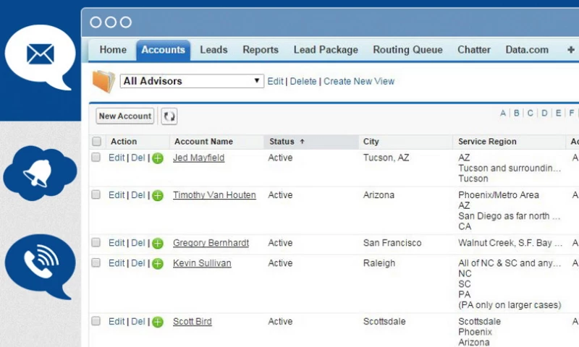Switch to the Leads tab
Viewport: 579px width, 347px height.
pos(214,50)
